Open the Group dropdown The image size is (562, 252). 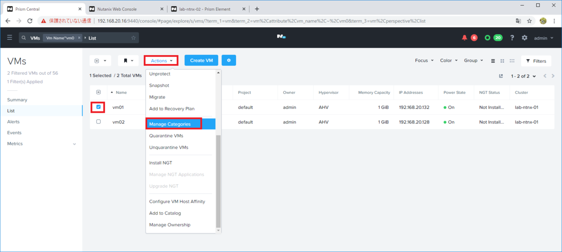tap(473, 61)
